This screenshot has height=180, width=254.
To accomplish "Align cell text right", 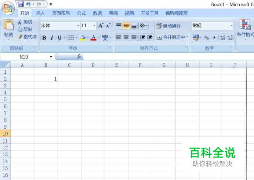I will pos(134,37).
